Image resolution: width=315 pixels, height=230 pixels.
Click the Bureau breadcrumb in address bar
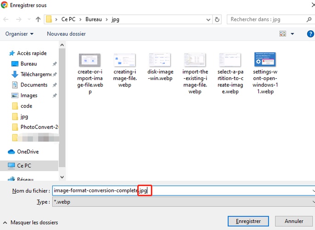(x=94, y=19)
